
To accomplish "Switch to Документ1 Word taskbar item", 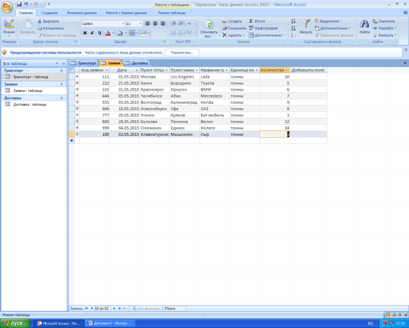I will point(110,323).
